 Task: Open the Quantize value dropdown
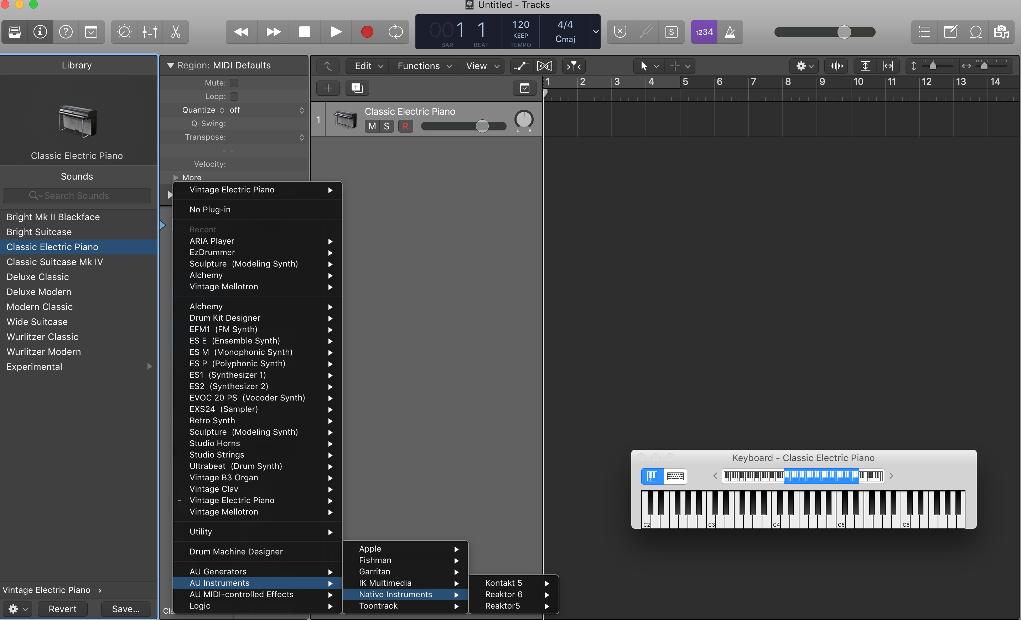267,110
